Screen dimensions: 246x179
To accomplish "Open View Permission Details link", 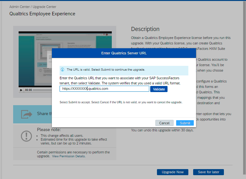I will (69, 156).
